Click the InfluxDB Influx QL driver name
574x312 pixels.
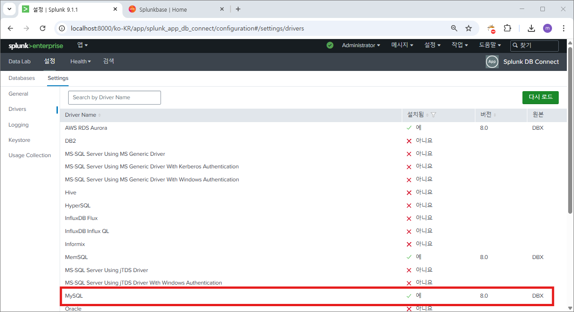[87, 231]
